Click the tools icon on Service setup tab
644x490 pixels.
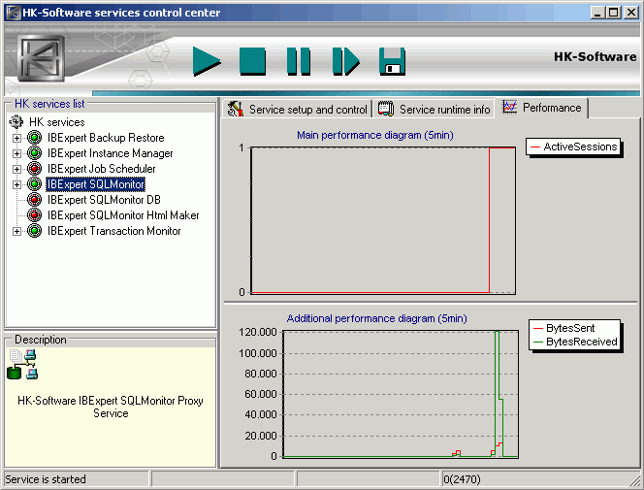coord(236,109)
